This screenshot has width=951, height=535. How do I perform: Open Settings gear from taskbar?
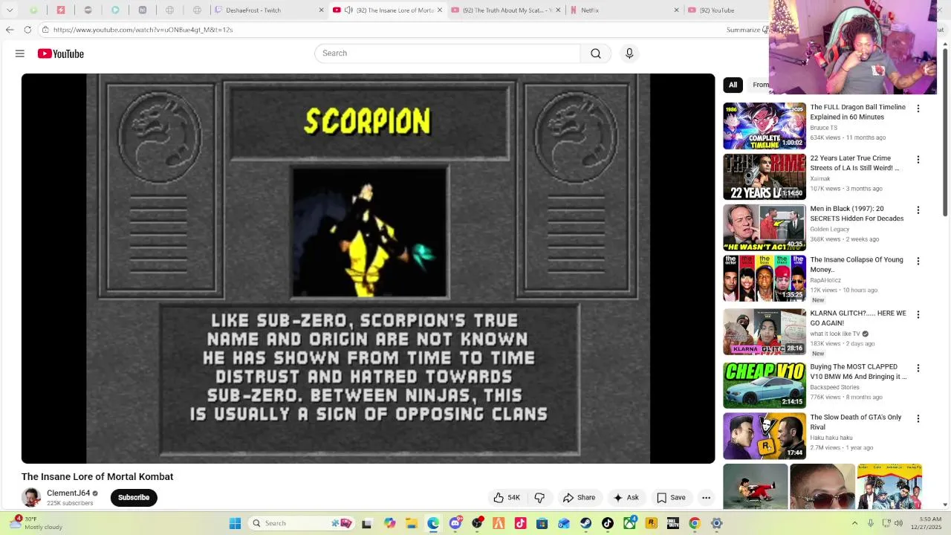point(716,523)
